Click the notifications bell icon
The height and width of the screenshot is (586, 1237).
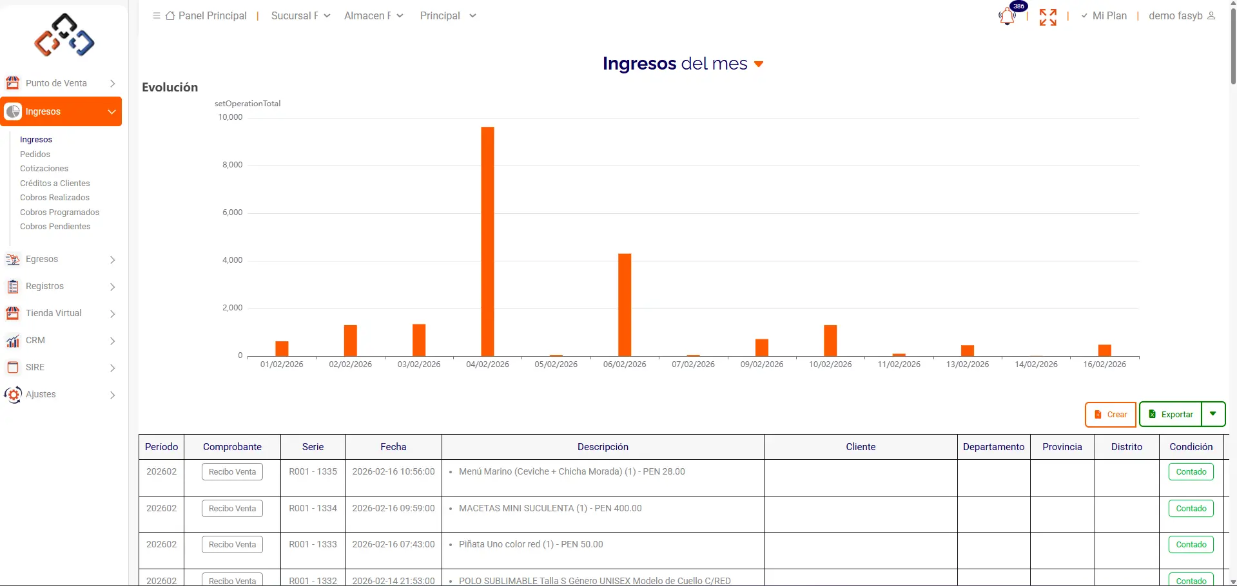click(1007, 17)
